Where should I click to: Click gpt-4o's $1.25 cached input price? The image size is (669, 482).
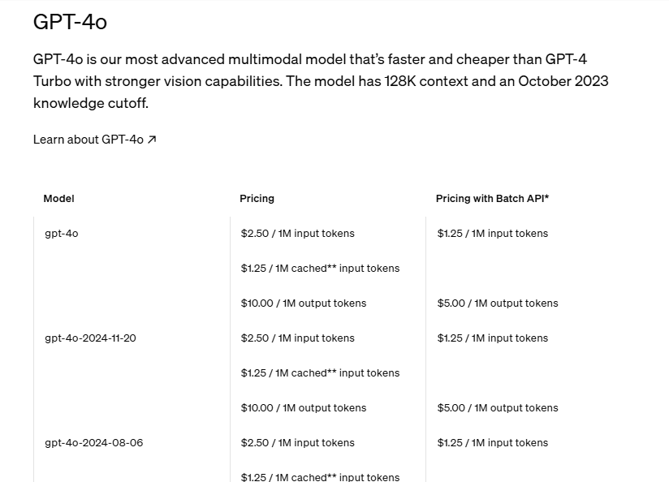[320, 268]
